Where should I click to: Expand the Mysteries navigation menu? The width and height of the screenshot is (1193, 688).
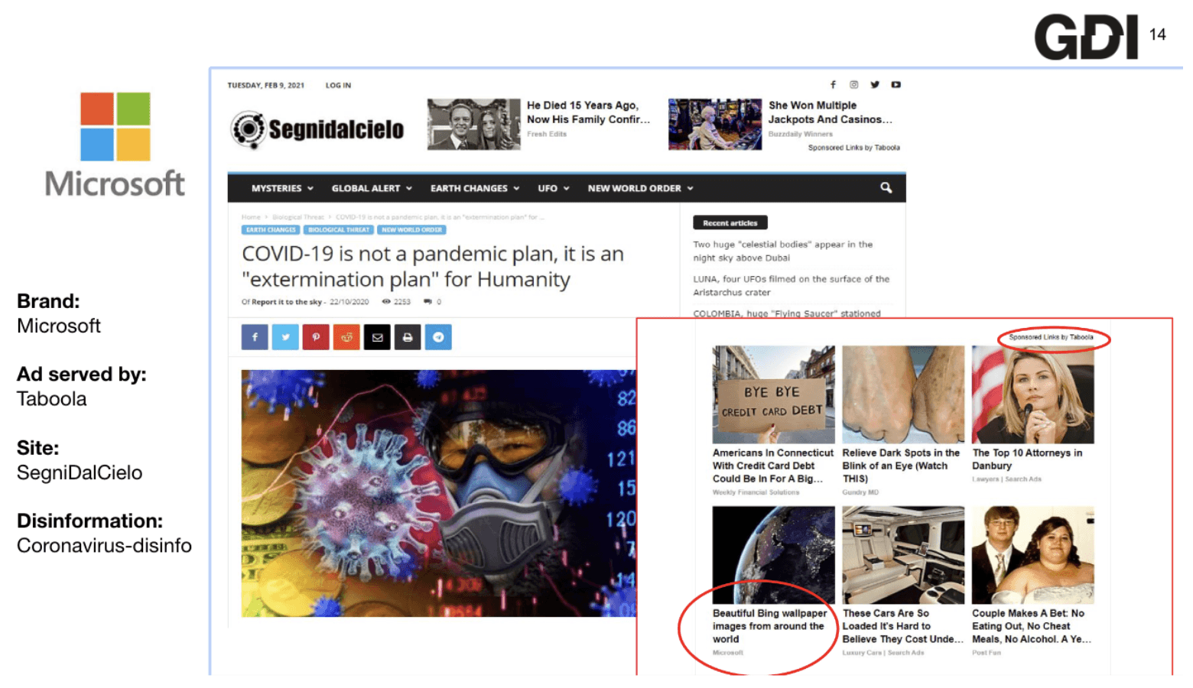tap(281, 189)
